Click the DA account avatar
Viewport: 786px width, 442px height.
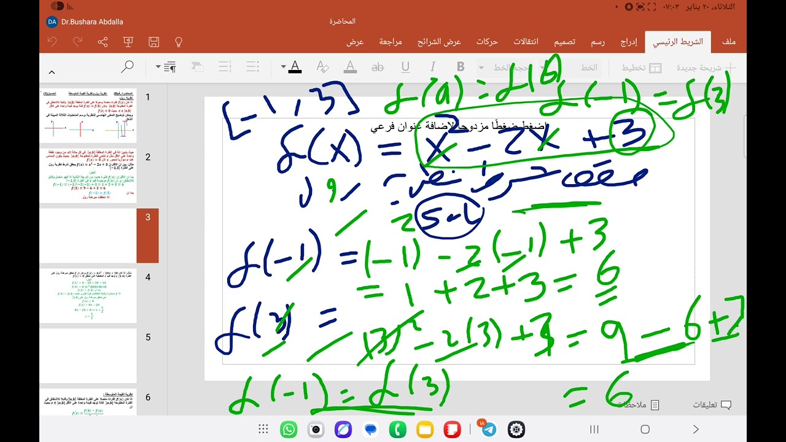[52, 21]
